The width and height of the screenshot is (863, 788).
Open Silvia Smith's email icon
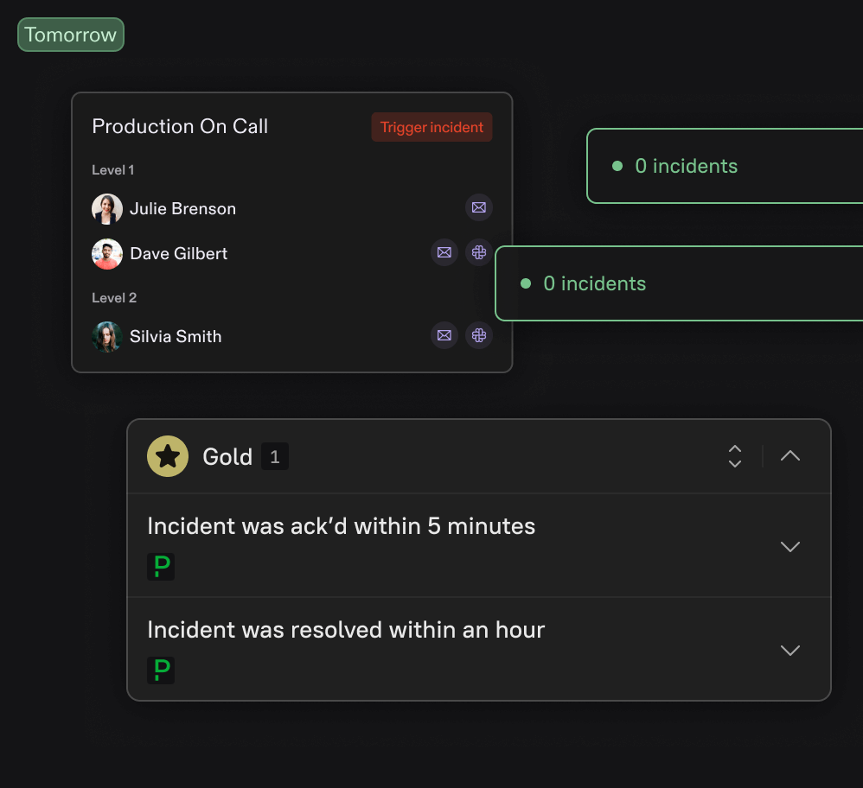tap(444, 335)
